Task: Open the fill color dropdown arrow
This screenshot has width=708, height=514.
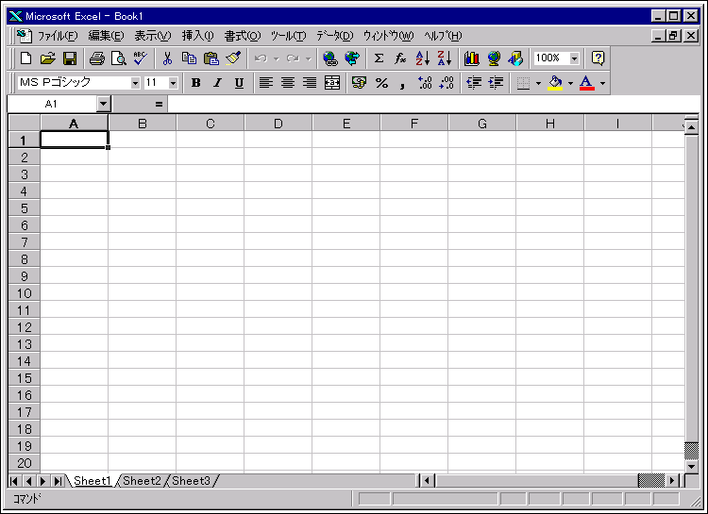Action: pyautogui.click(x=570, y=83)
